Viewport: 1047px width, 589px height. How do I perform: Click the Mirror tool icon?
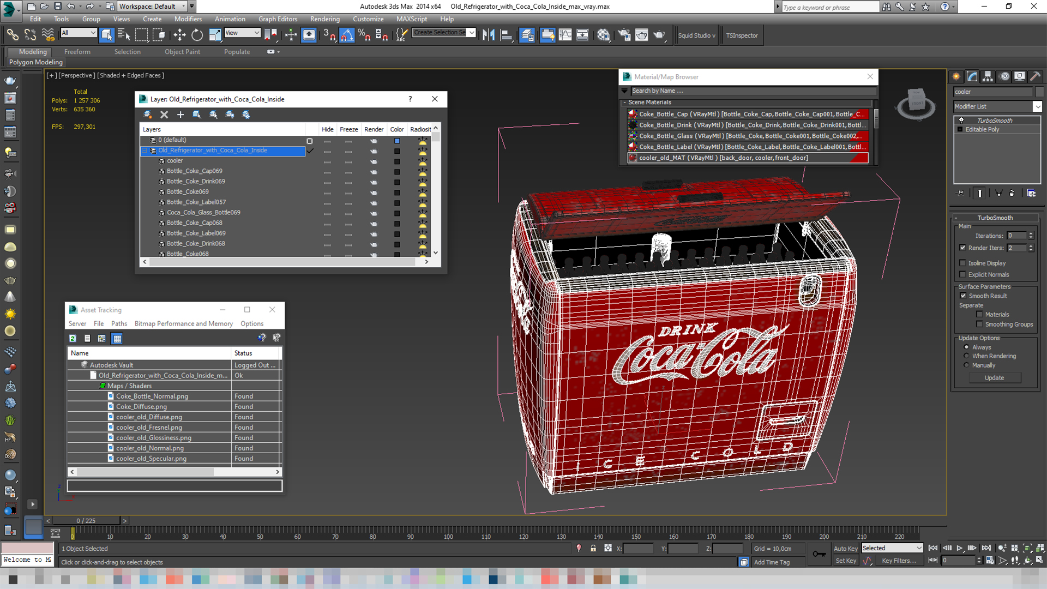coord(489,35)
